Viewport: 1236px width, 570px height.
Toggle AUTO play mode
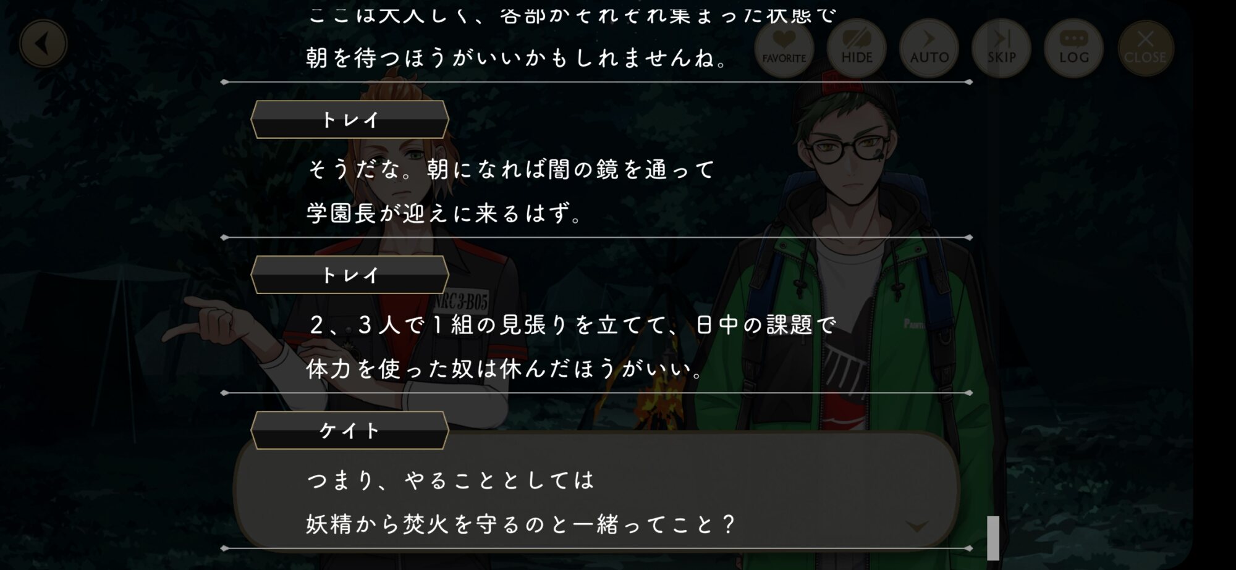click(x=929, y=48)
